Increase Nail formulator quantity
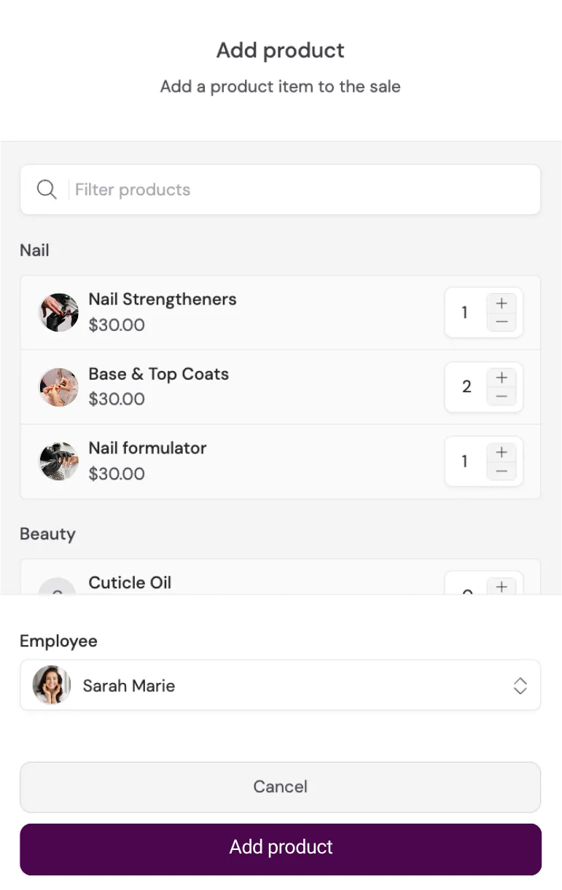 tap(501, 451)
